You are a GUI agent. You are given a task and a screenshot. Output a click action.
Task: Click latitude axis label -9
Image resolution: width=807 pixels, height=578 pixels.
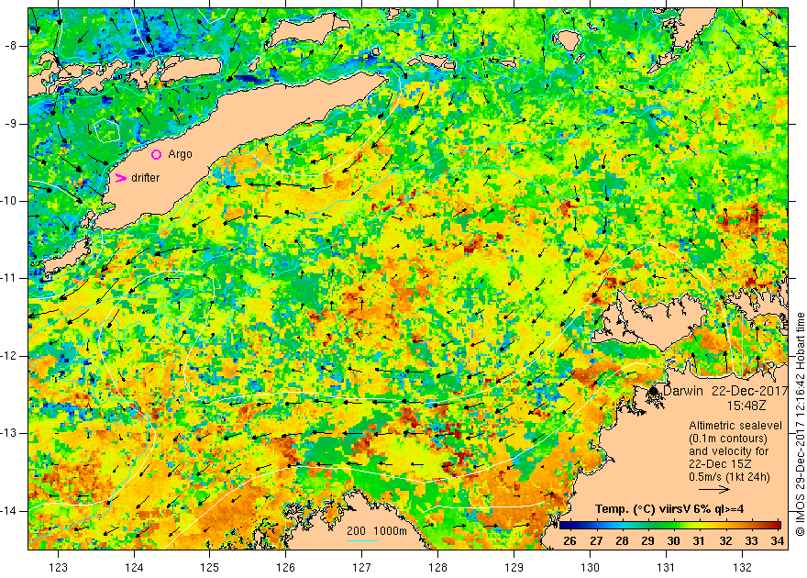point(10,124)
